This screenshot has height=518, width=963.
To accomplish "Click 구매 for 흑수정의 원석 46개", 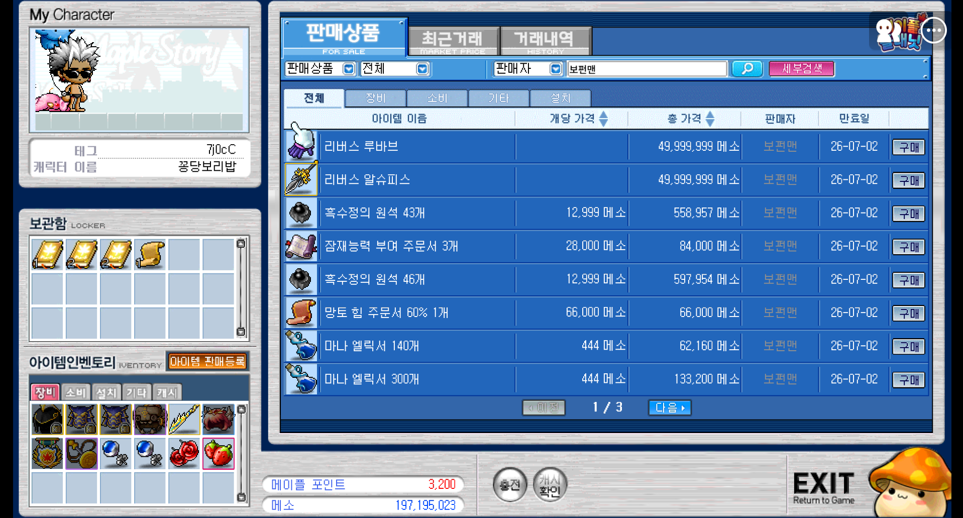I will pos(909,280).
